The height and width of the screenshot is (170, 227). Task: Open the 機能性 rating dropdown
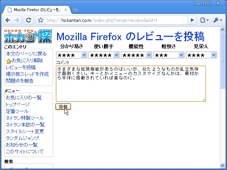coord(136,55)
